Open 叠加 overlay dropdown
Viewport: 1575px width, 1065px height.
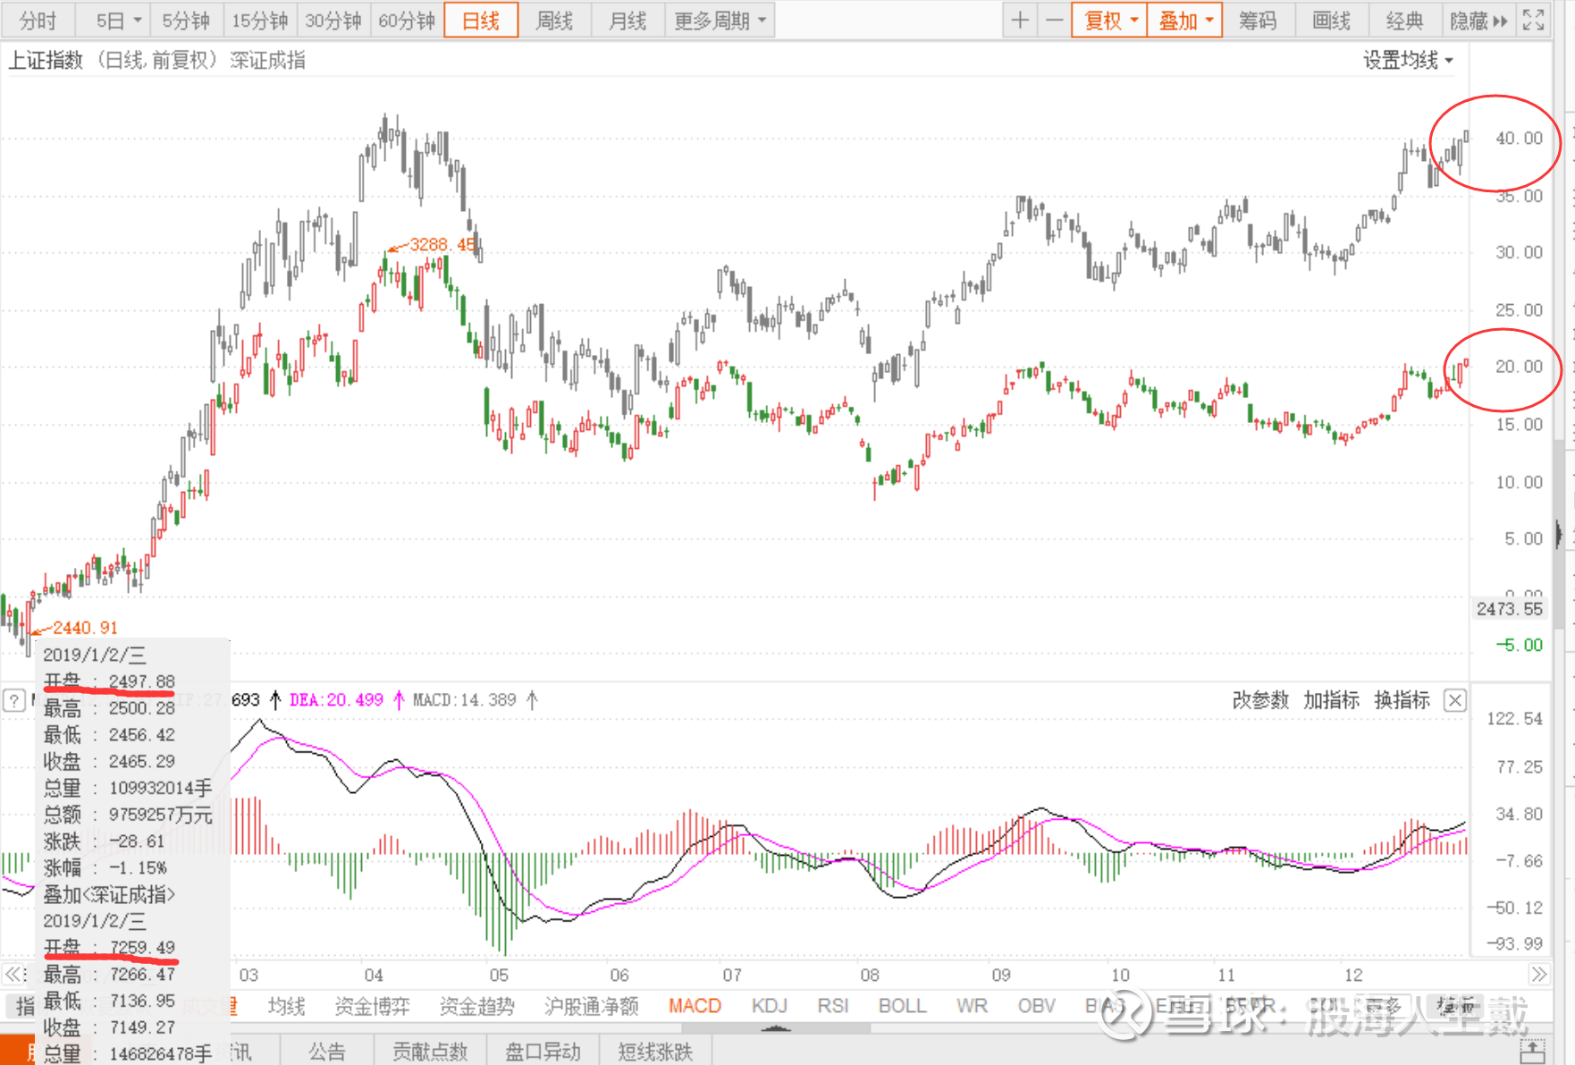click(1184, 21)
